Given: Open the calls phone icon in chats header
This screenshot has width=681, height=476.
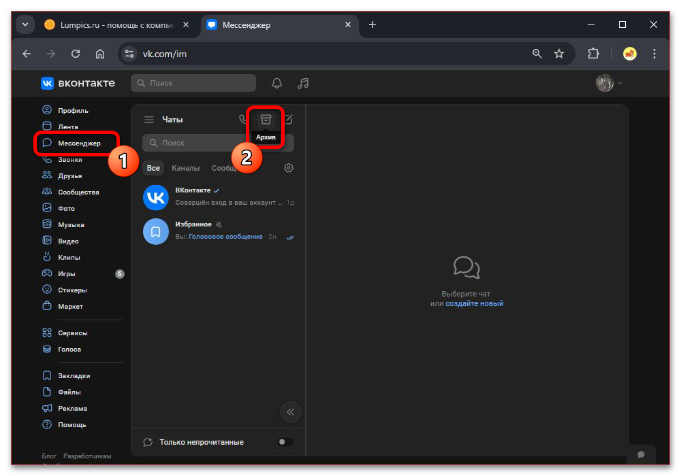Looking at the screenshot, I should pos(243,119).
